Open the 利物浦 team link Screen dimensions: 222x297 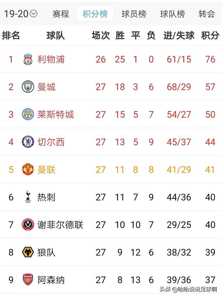point(51,59)
